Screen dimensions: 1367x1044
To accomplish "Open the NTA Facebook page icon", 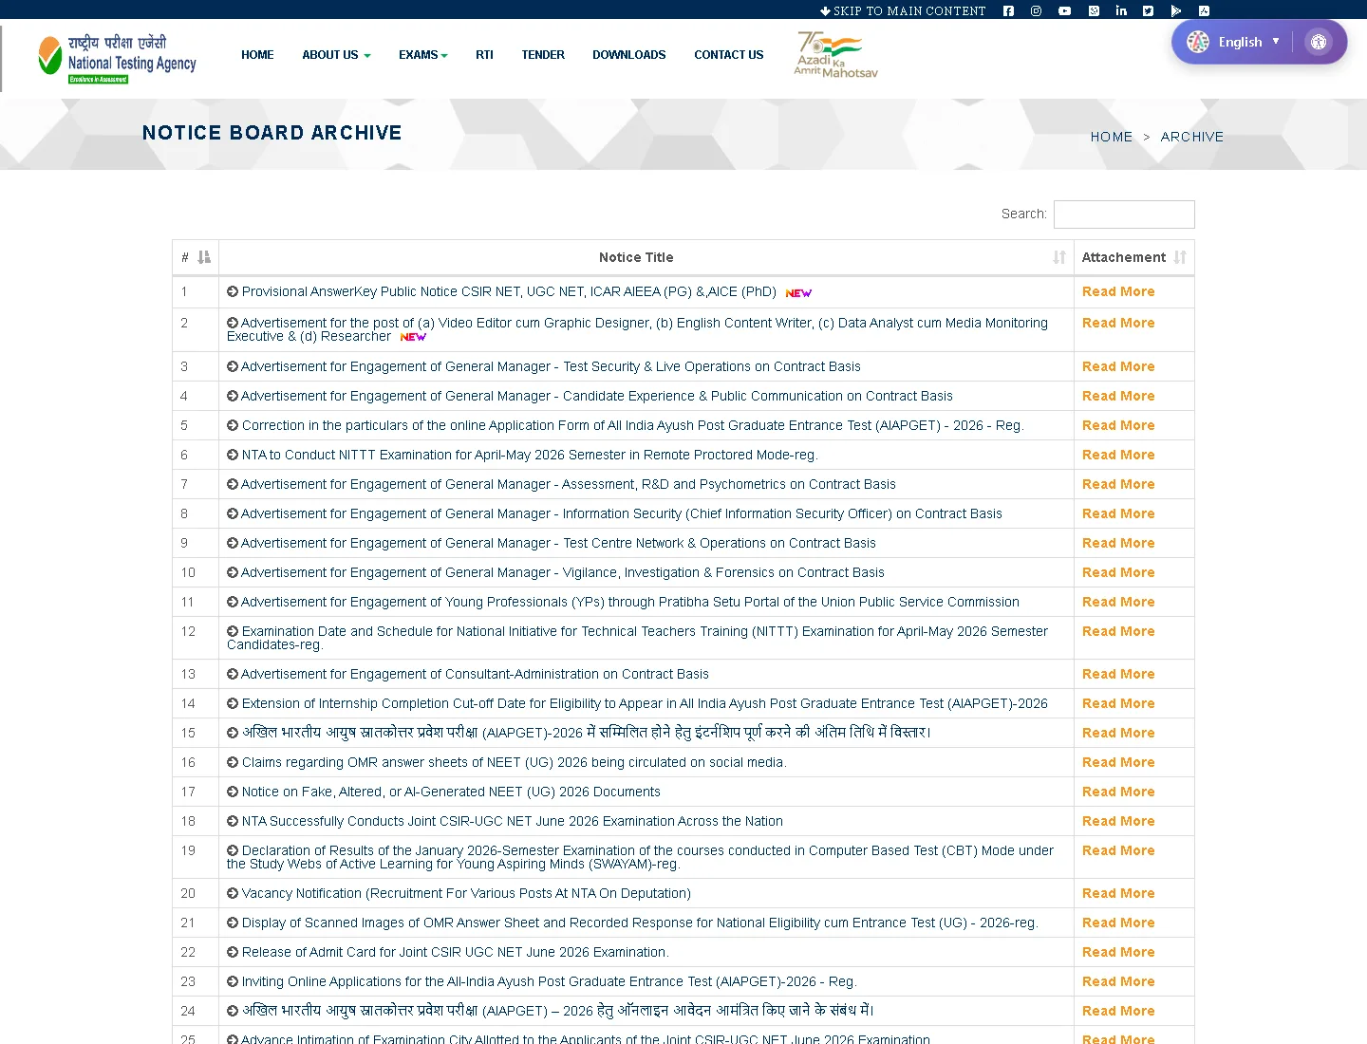I will [1008, 11].
